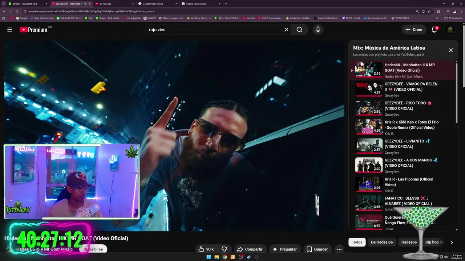
Task: Open the notifications bell
Action: 434,30
